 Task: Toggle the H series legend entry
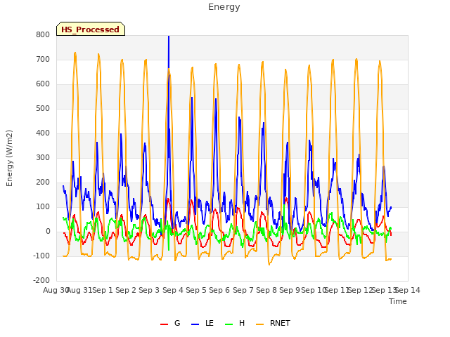235,323
